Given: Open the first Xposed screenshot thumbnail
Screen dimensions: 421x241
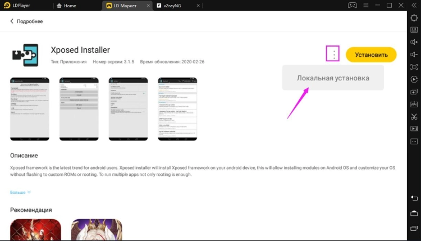Looking at the screenshot, I should click(x=30, y=109).
